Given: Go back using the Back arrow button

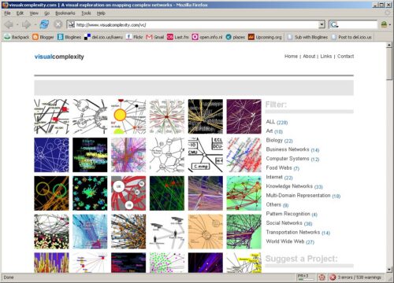Looking at the screenshot, I should [9, 24].
